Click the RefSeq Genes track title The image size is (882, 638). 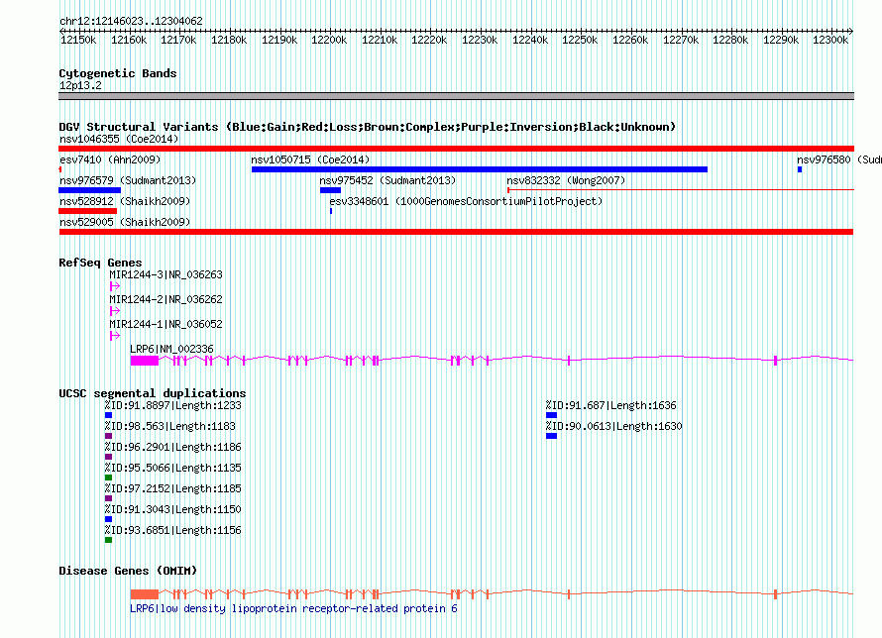pos(100,263)
